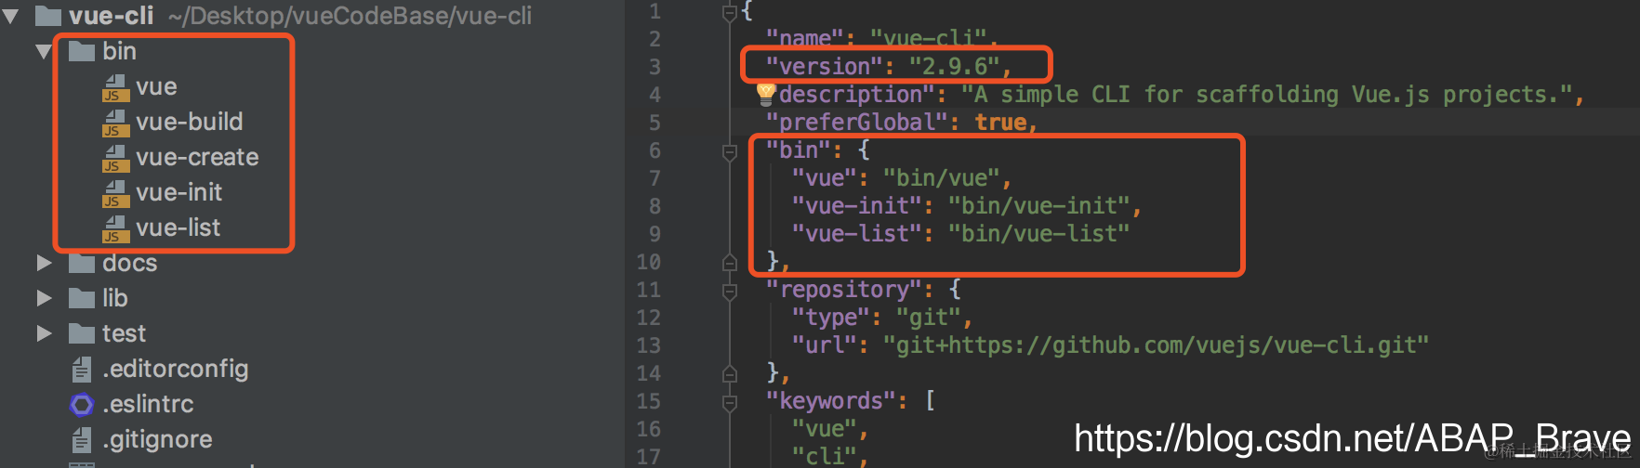The height and width of the screenshot is (468, 1640).
Task: Select the test folder label
Action: pyautogui.click(x=125, y=334)
